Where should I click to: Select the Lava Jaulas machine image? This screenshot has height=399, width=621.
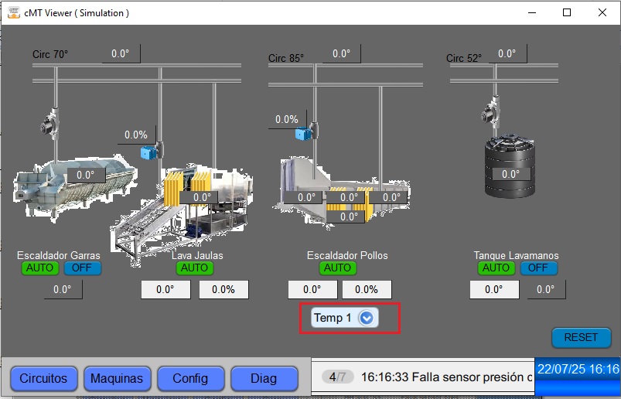click(183, 216)
